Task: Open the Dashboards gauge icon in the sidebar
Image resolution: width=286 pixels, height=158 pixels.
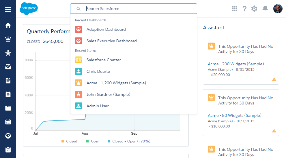Action: [8, 136]
